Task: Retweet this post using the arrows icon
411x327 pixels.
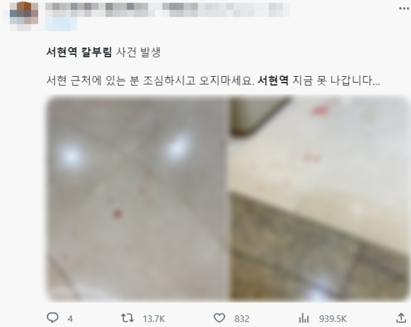Action: pyautogui.click(x=127, y=318)
